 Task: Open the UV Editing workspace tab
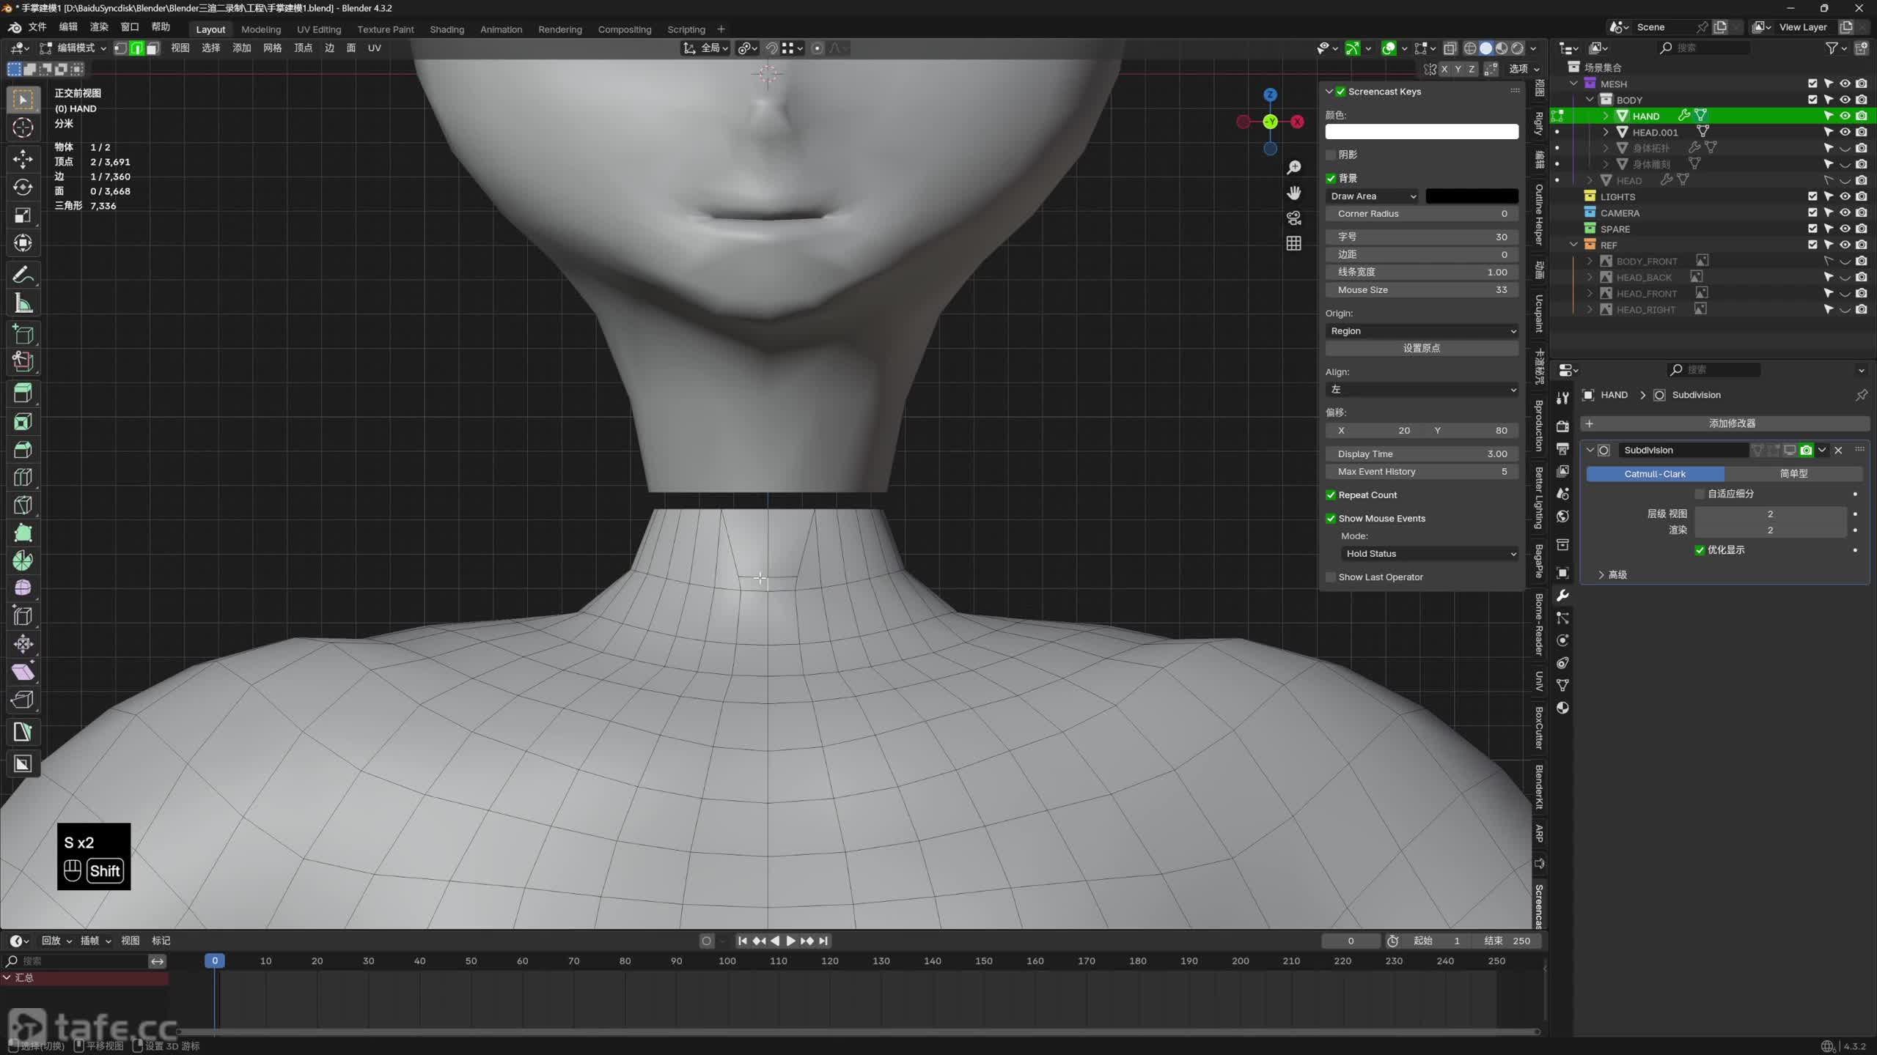pos(319,29)
